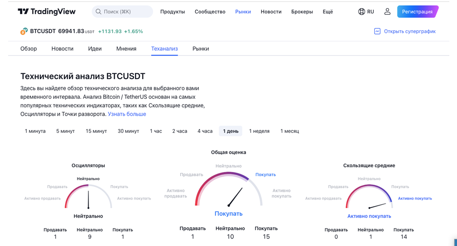Click the summary neutral count 10
This screenshot has height=246, width=457.
click(230, 237)
